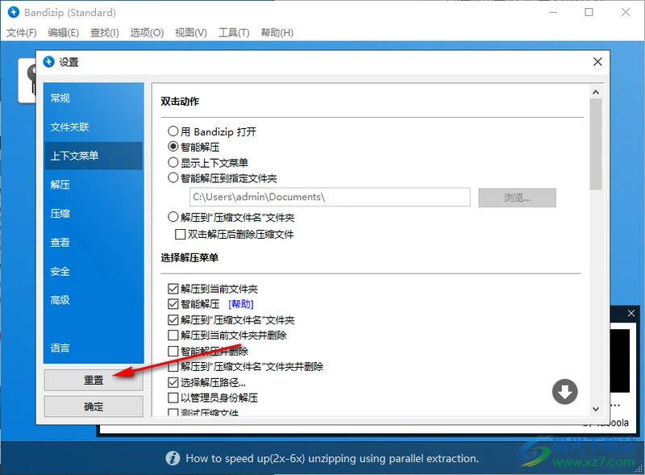Select 解压到"压缩文件名"文件夹 radio option
This screenshot has height=475, width=645.
[x=173, y=217]
